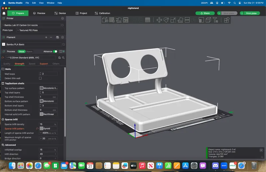The height and width of the screenshot is (172, 266).
Task: Open the Top surface pattern dropdown
Action: (48, 88)
